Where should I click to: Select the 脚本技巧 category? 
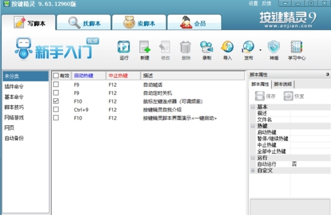click(x=26, y=107)
